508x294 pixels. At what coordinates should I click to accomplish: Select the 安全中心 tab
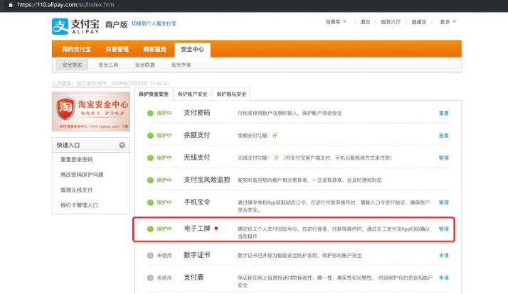192,50
